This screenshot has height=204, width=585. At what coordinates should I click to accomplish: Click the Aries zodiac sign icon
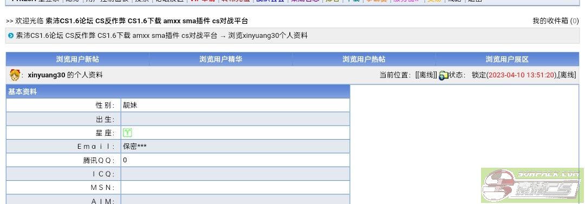click(127, 133)
